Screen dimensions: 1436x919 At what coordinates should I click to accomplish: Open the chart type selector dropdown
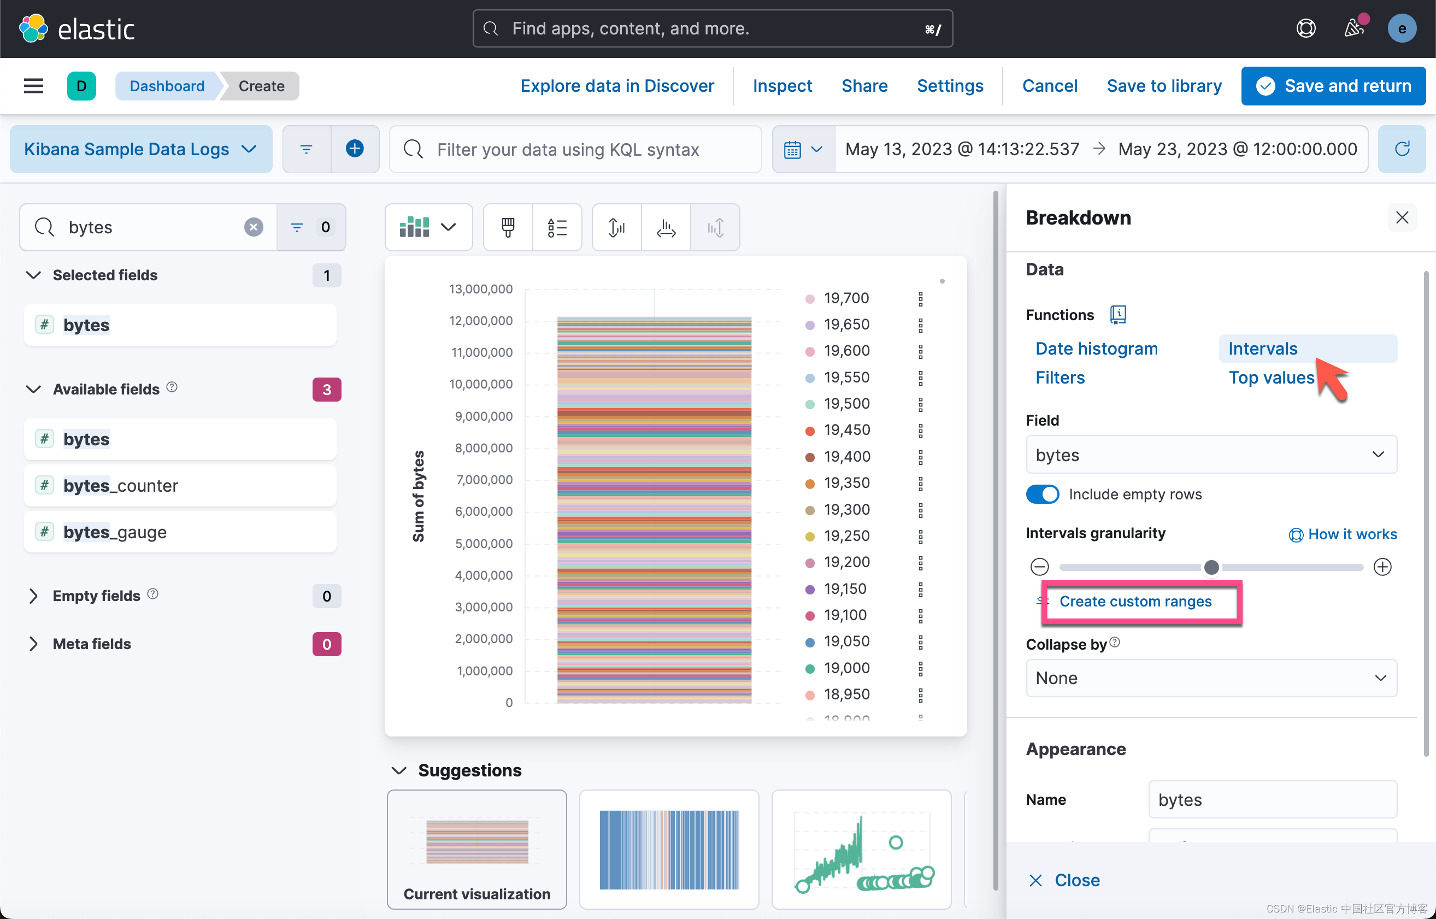click(x=428, y=227)
